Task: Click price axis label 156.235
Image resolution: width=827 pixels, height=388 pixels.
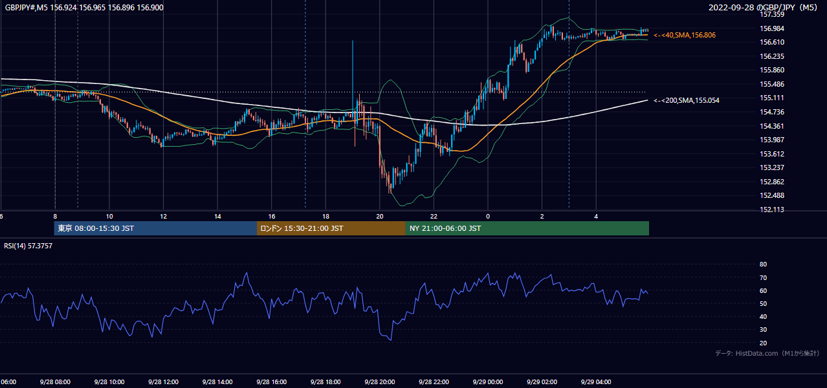Action: point(773,56)
